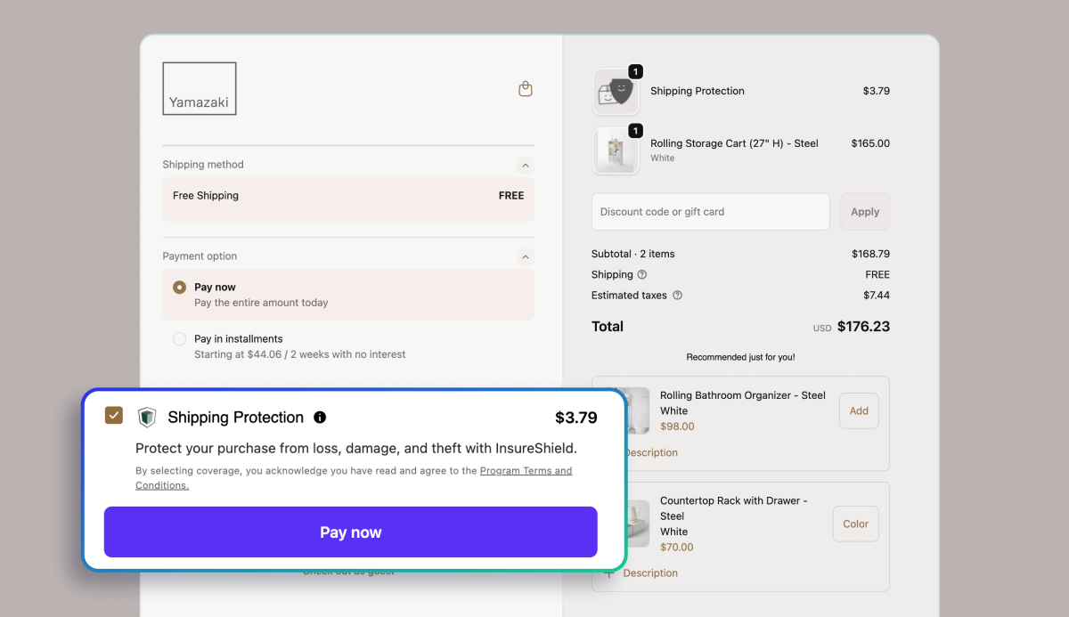This screenshot has width=1069, height=617.
Task: Click the $98.00 organizer price
Action: coord(677,426)
